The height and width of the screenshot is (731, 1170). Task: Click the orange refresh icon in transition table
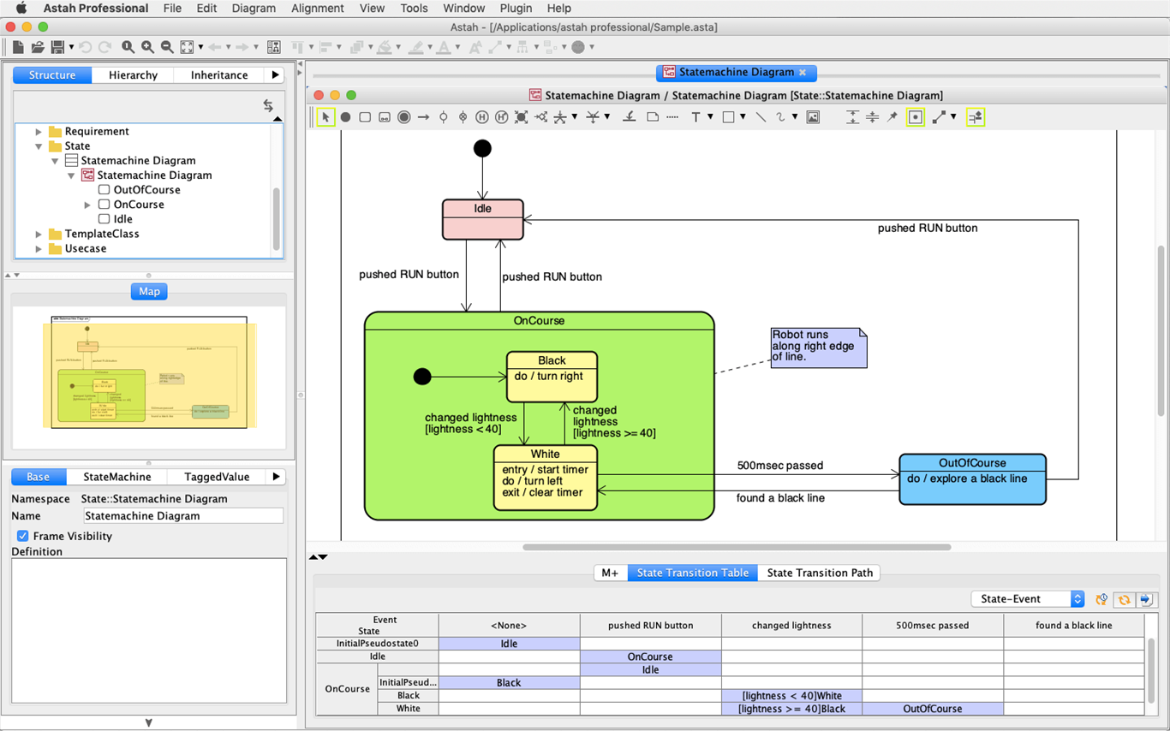pos(1124,600)
